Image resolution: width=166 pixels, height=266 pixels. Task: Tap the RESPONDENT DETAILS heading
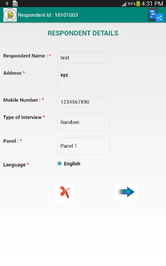pyautogui.click(x=83, y=33)
